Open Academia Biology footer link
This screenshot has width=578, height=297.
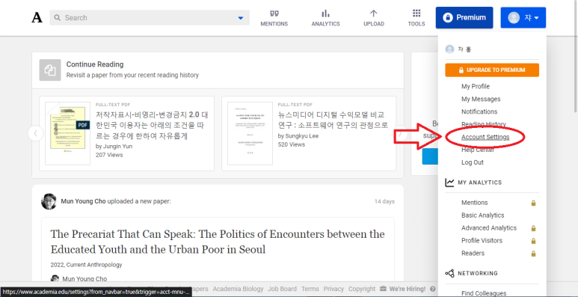[238, 289]
